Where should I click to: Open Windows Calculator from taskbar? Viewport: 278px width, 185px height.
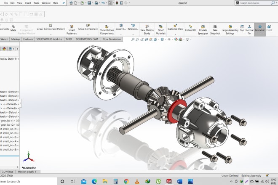(x=115, y=181)
